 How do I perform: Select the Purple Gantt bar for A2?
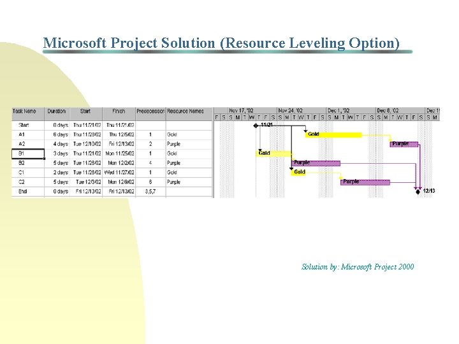coord(404,144)
